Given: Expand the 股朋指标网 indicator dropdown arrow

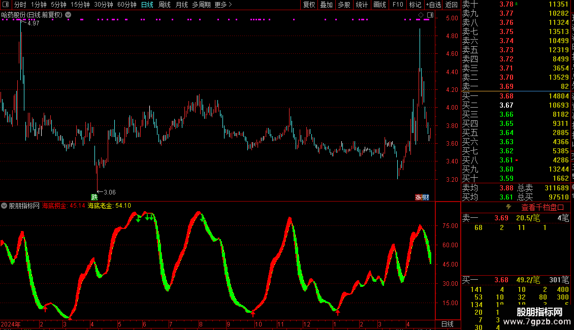Looking at the screenshot, I should click(x=4, y=206).
